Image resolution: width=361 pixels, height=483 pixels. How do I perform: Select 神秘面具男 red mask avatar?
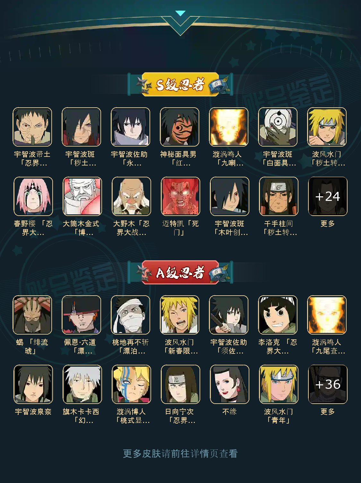180,127
